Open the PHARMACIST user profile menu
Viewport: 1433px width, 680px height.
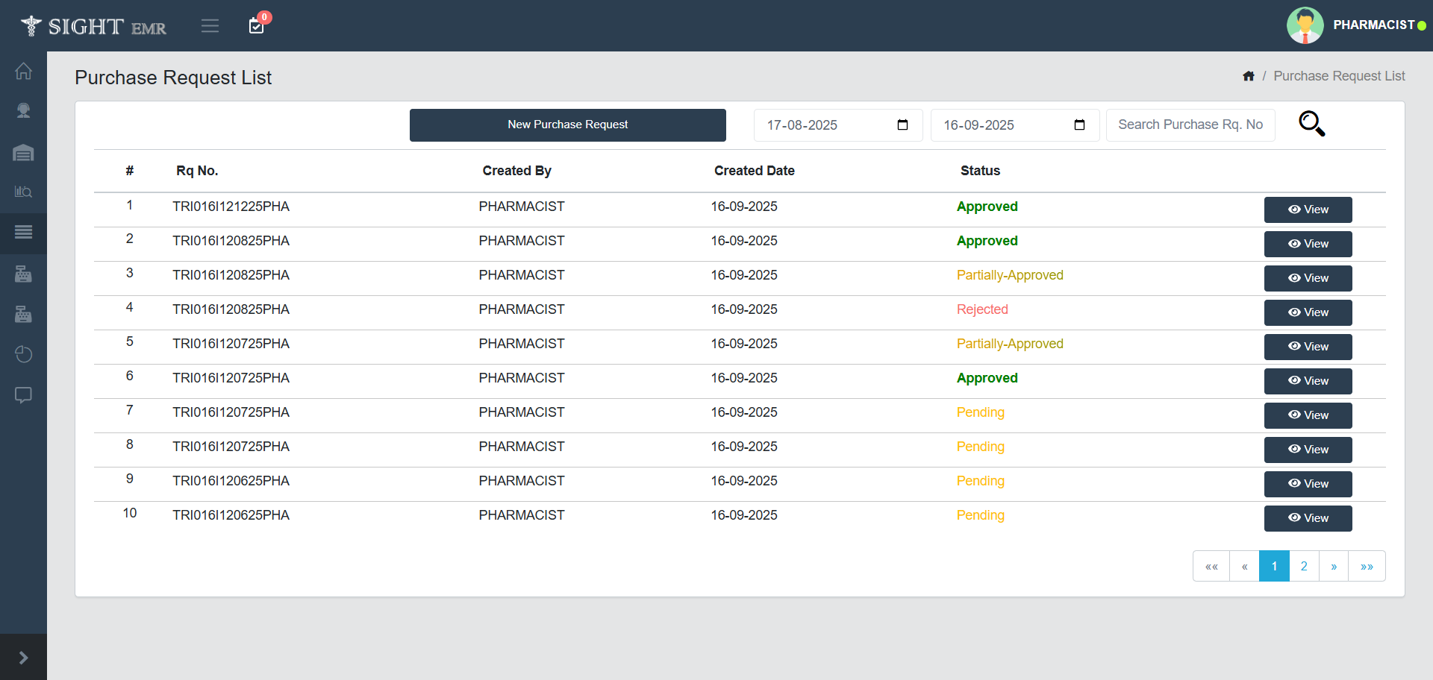[1355, 25]
